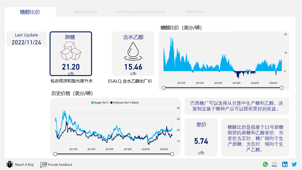Click left handle of 历史价格 chart slider
Viewport: 302px width, 170px height.
coord(55,154)
